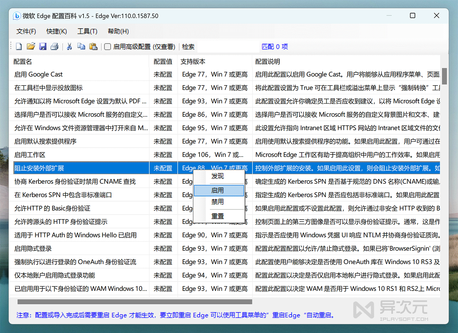The height and width of the screenshot is (333, 458).
Task: Click the 匹配 0 项 link
Action: 275,47
